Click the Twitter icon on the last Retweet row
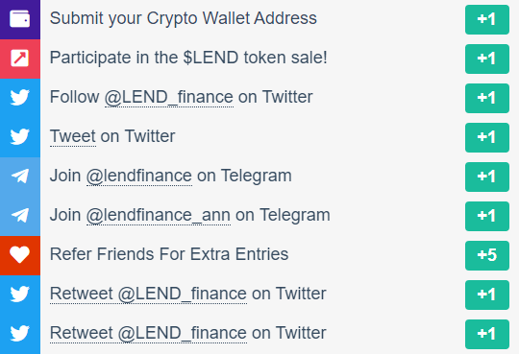Image resolution: width=519 pixels, height=354 pixels. (x=20, y=334)
